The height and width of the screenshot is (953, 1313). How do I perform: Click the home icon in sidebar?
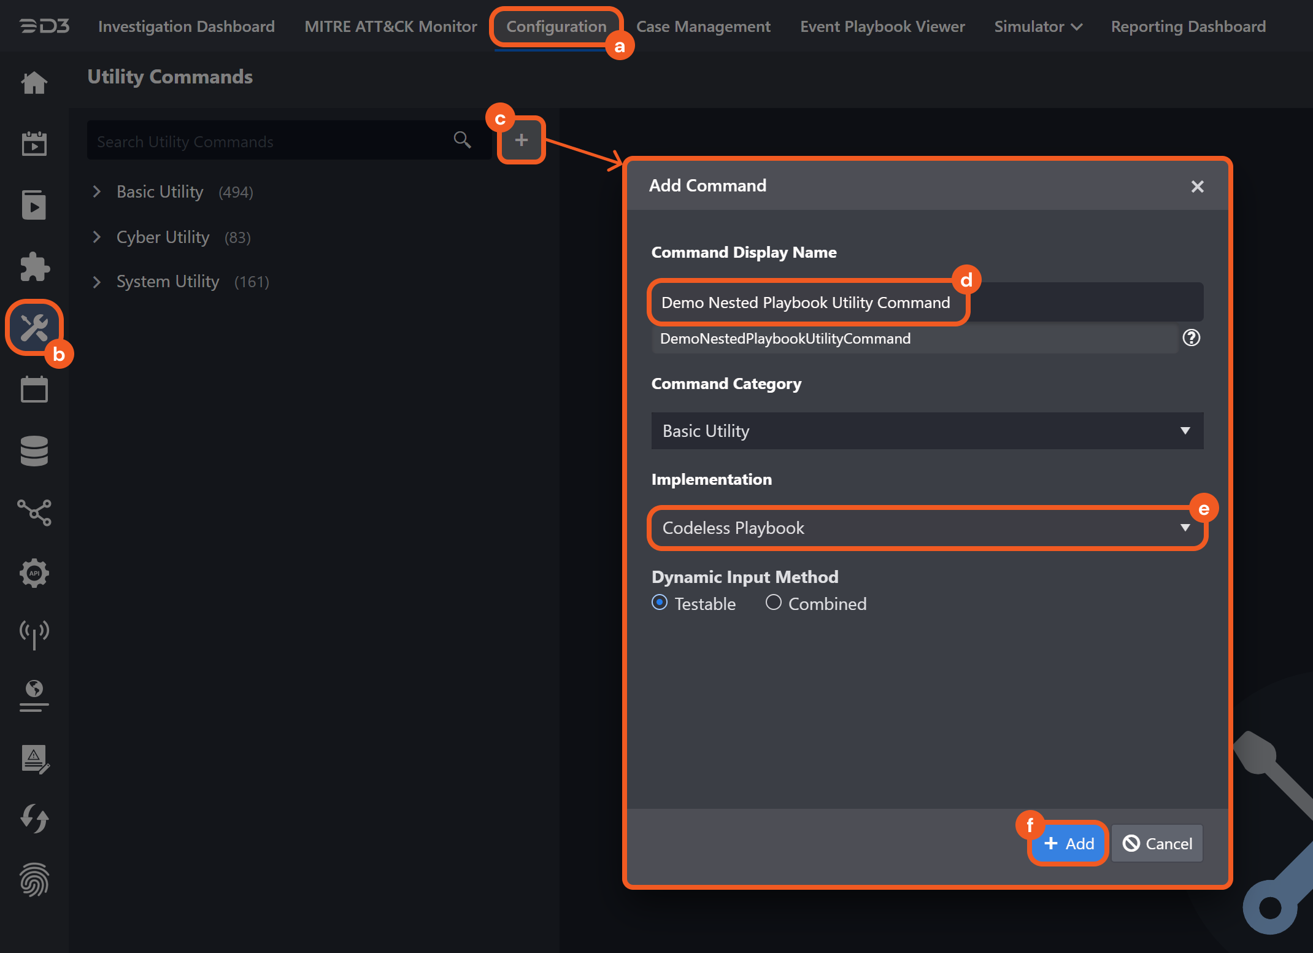[x=34, y=83]
